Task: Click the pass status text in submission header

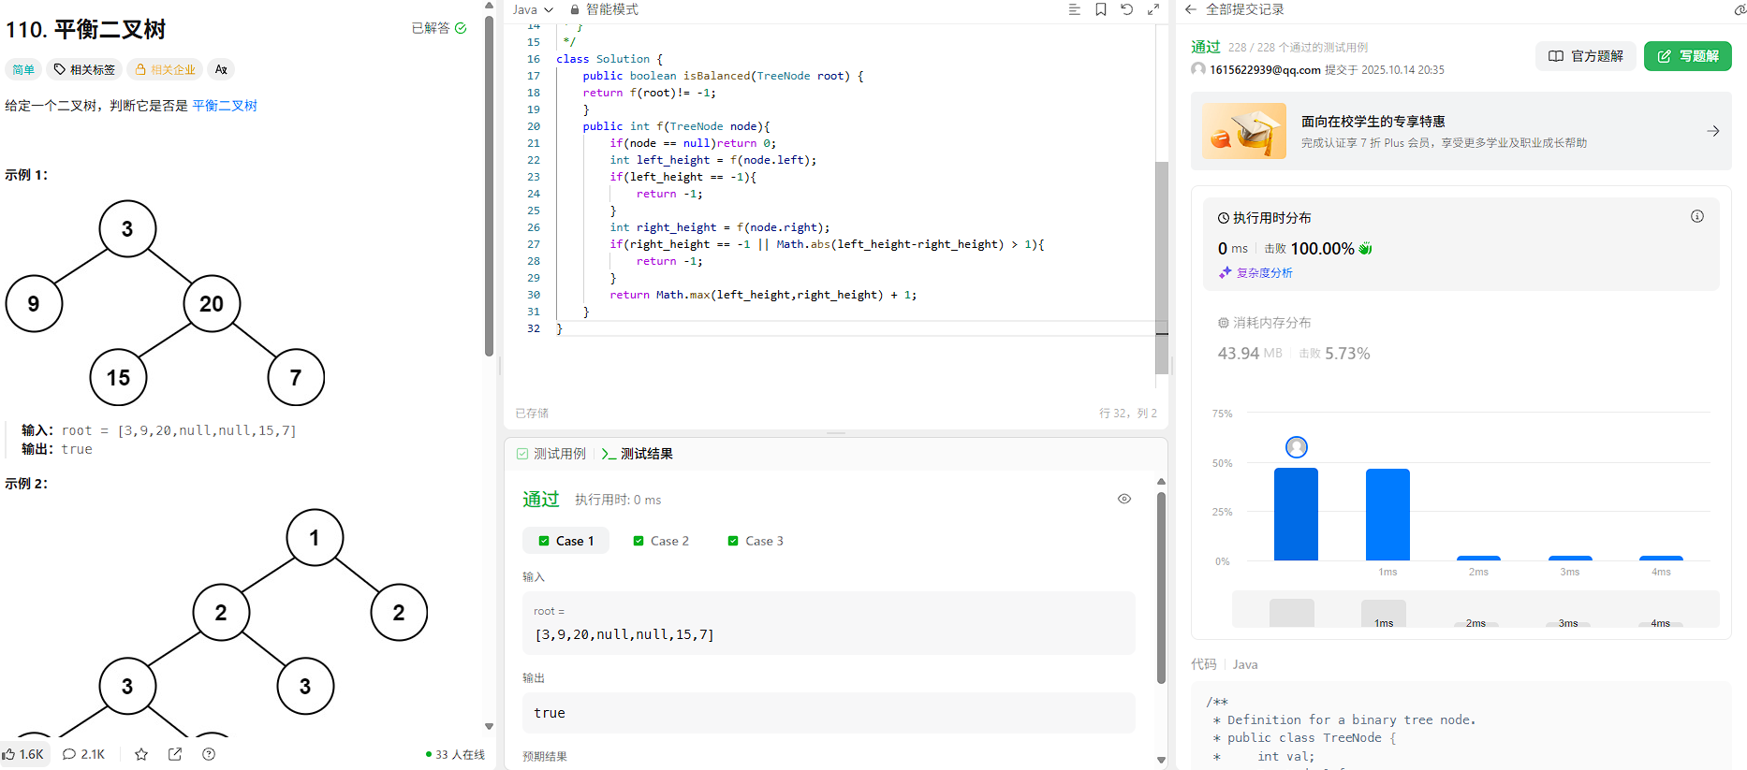Action: pyautogui.click(x=1206, y=47)
